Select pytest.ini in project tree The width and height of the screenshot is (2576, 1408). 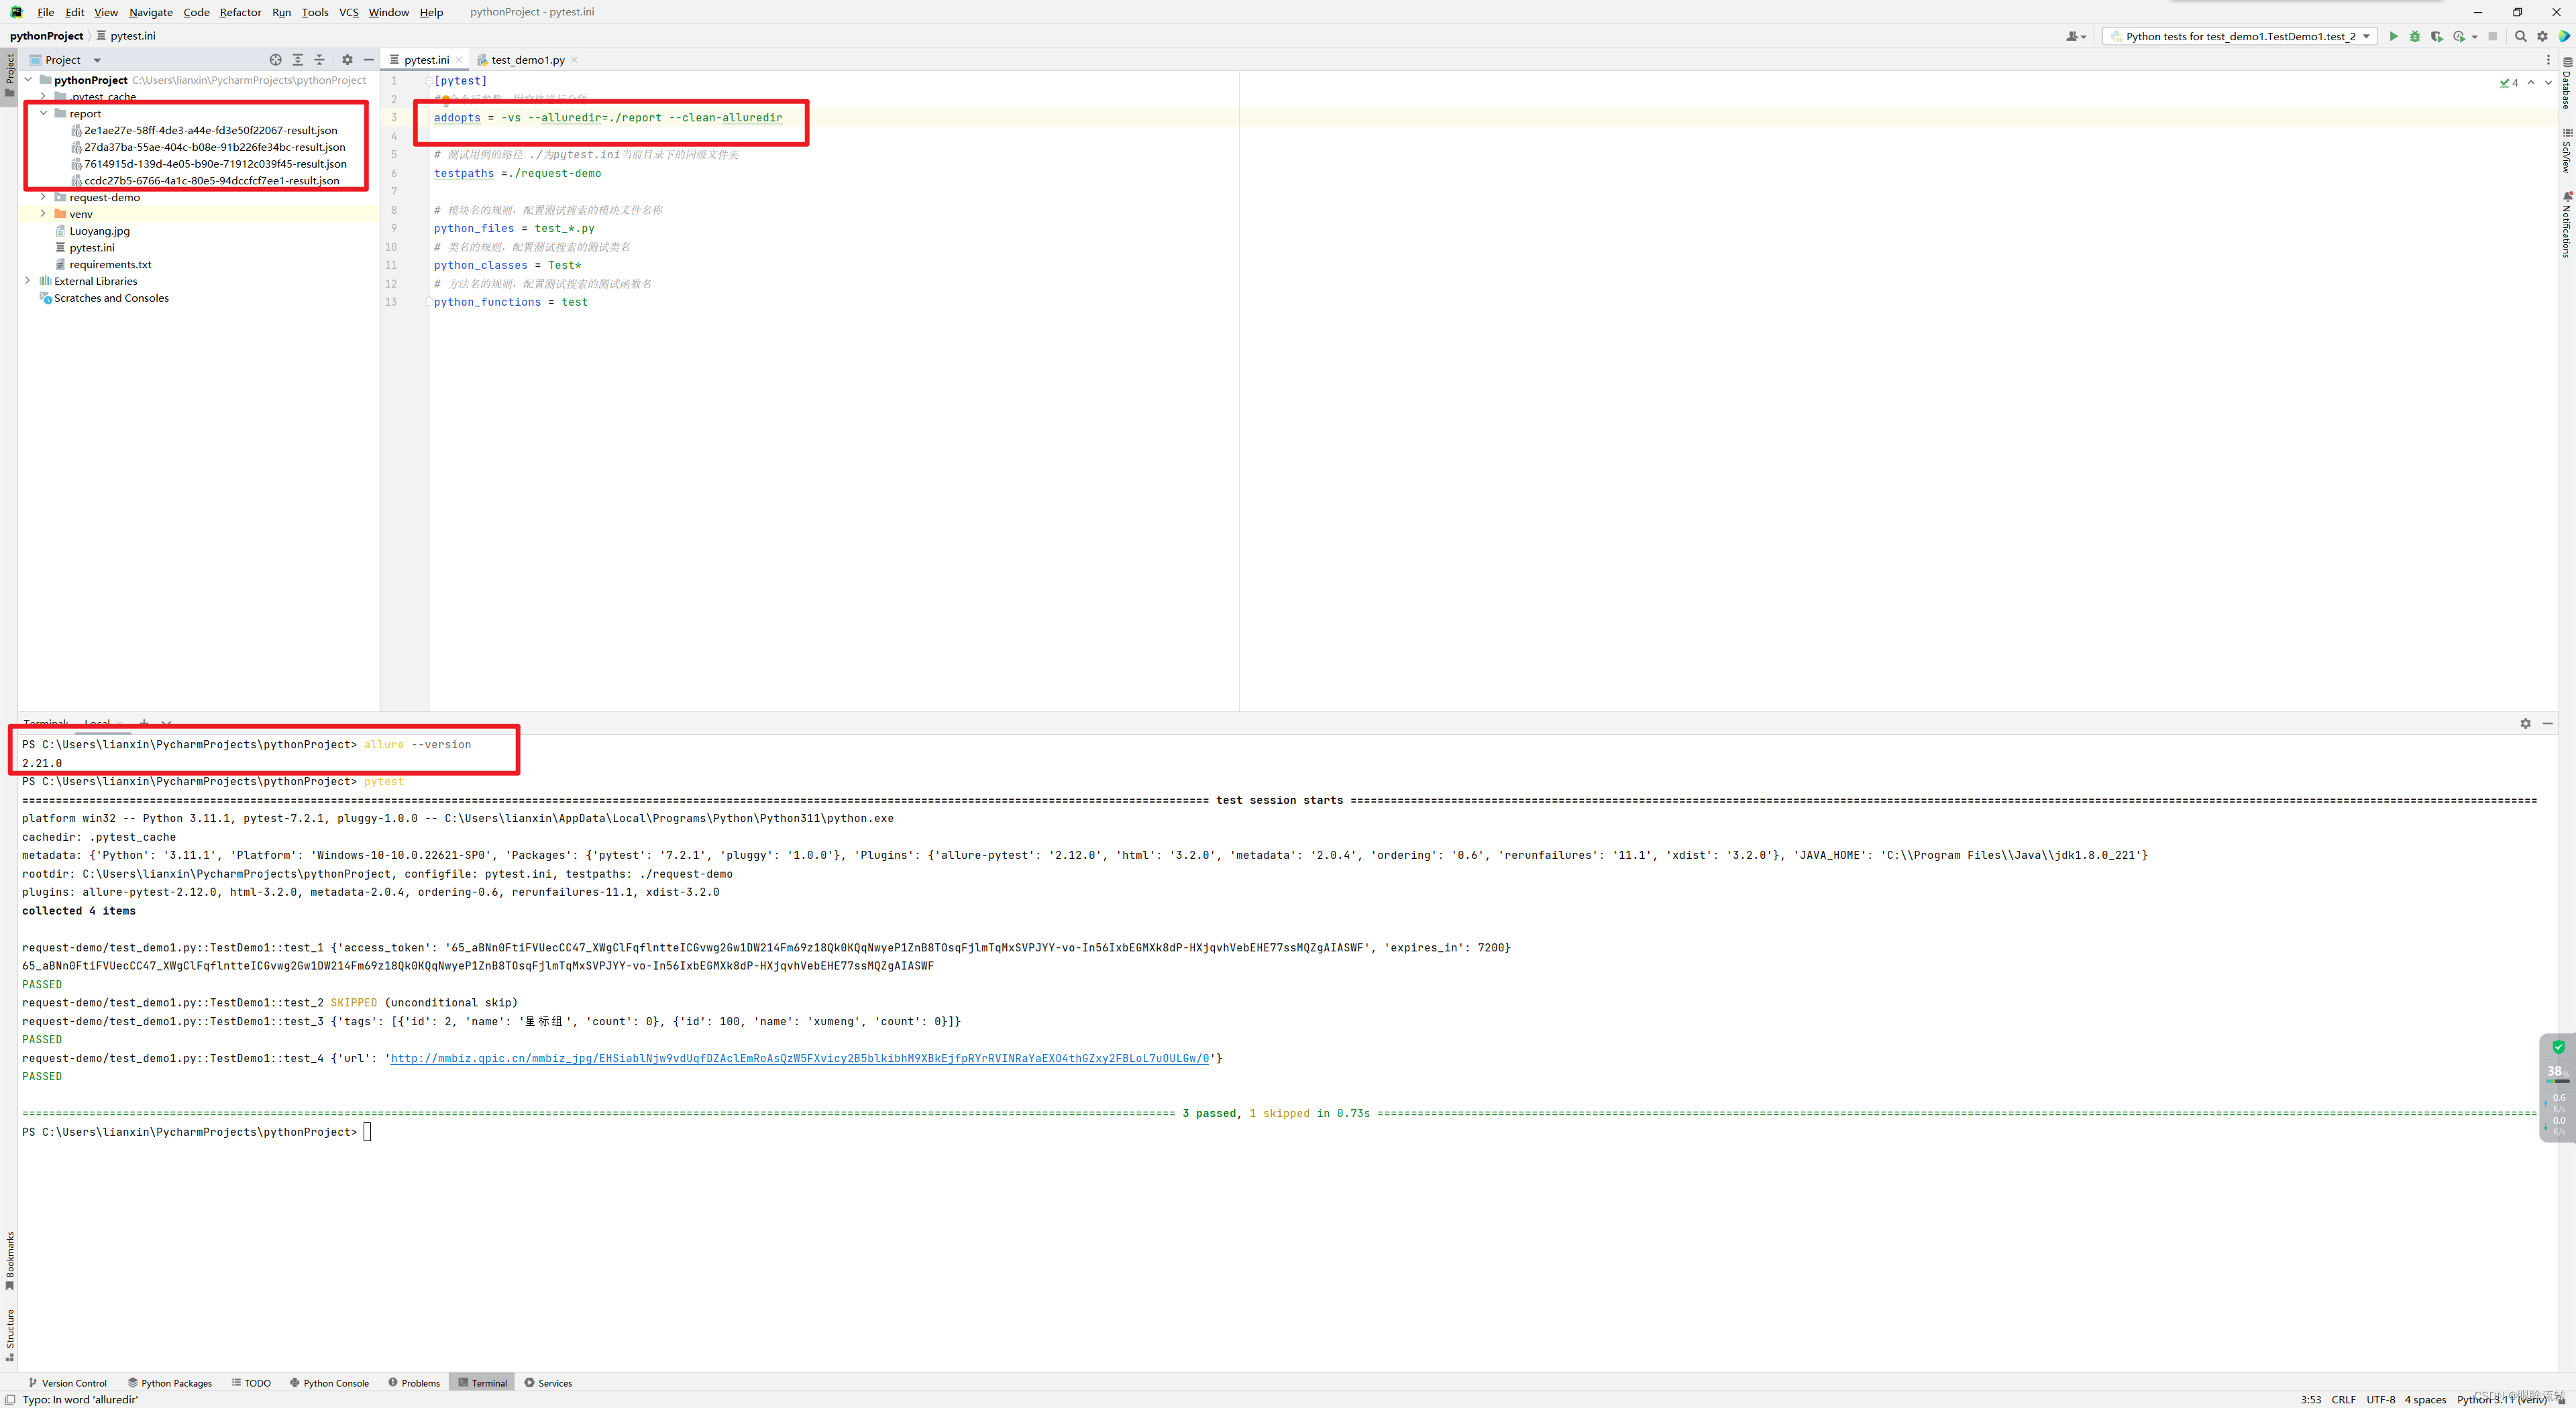click(x=85, y=248)
